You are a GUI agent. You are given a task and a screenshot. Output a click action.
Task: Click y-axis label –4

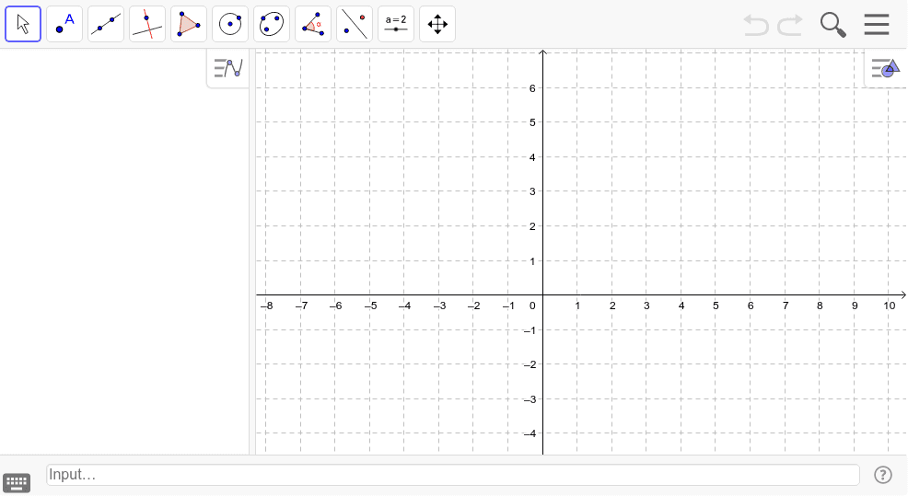pyautogui.click(x=530, y=433)
